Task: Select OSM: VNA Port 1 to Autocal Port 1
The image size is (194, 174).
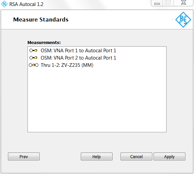Action: click(x=78, y=51)
